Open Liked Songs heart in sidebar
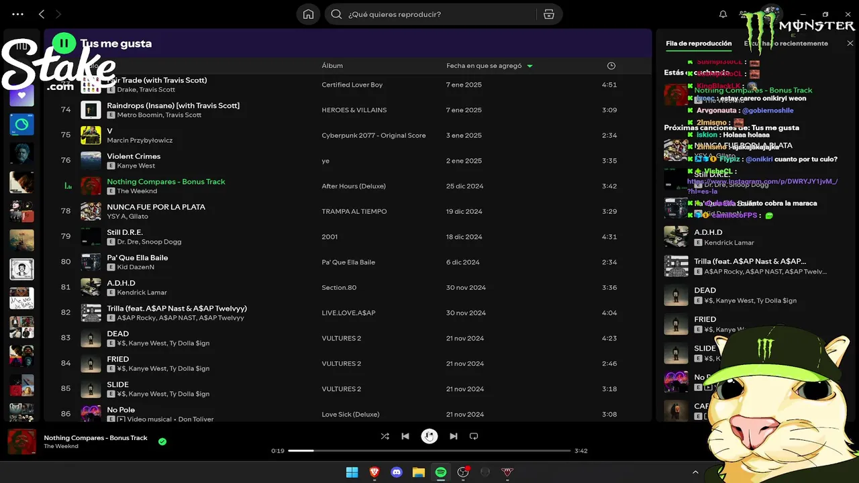859x483 pixels. (x=21, y=95)
